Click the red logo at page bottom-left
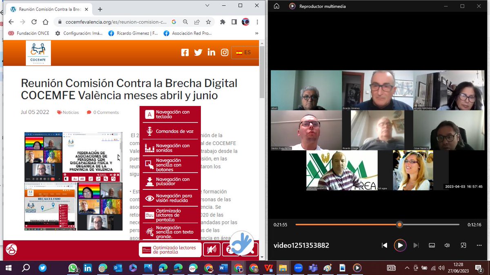This screenshot has height=275, width=490. click(x=11, y=249)
